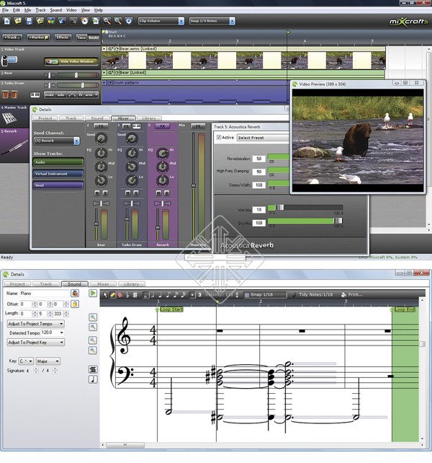Click the Print button in notation toolbar
The height and width of the screenshot is (463, 432).
point(351,294)
